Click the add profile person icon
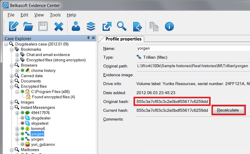This screenshot has height=154, width=250. point(76,26)
